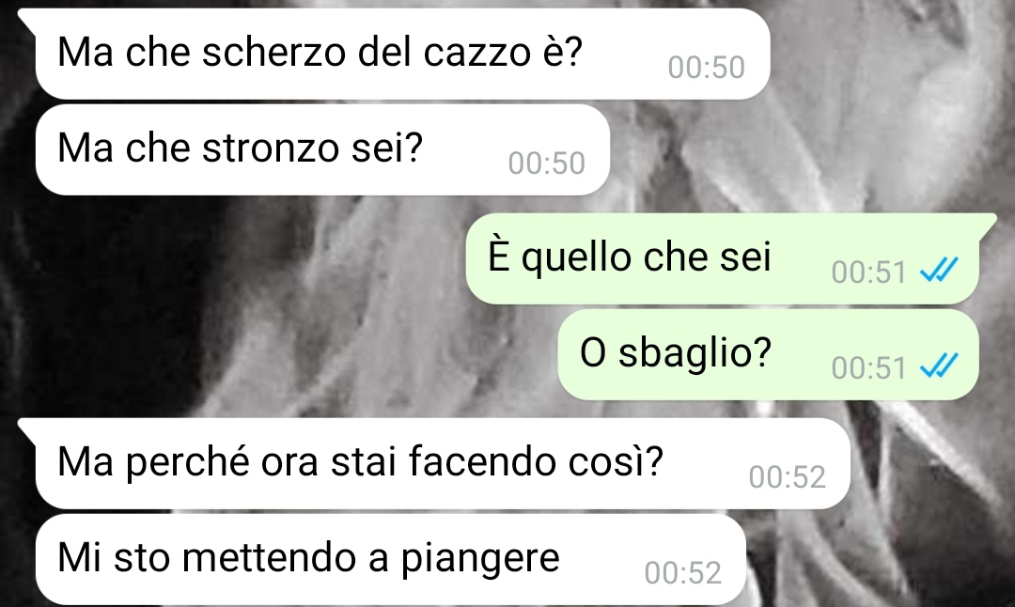Screen dimensions: 1015x607
Task: Tap the 00:52 timestamp on "Ma perché ora..." message
Action: pyautogui.click(x=788, y=477)
